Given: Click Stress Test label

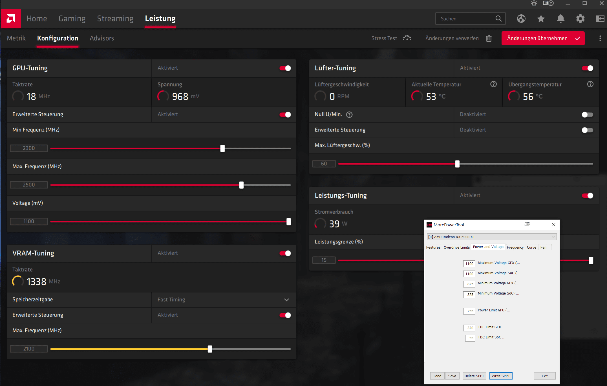Looking at the screenshot, I should click(x=384, y=38).
